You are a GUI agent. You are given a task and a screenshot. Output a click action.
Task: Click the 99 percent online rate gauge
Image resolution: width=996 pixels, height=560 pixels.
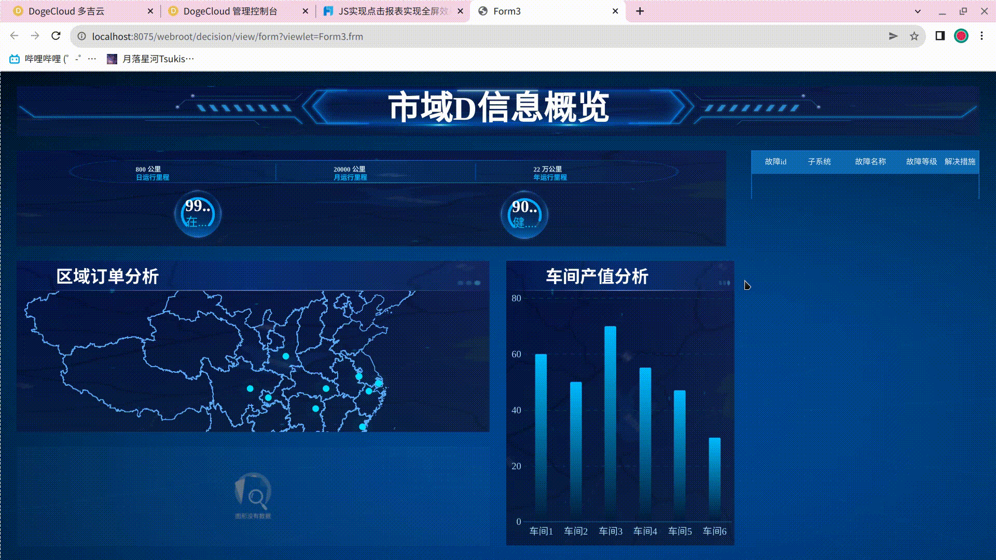(197, 214)
